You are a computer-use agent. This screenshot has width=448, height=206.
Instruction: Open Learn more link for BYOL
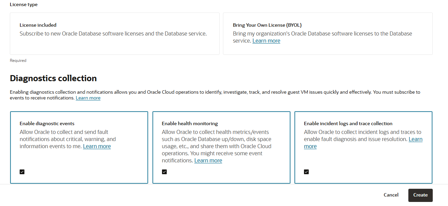click(x=266, y=41)
